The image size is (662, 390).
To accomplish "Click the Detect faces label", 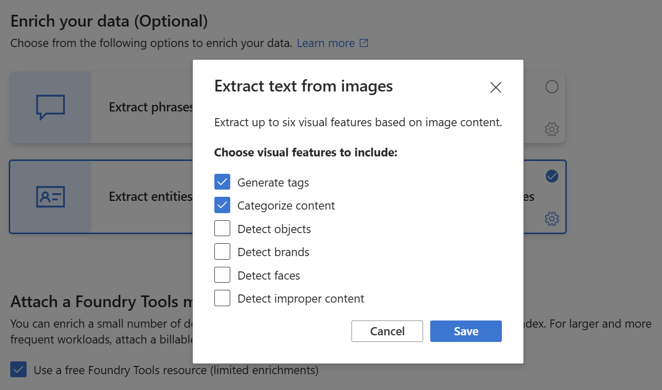I will [269, 276].
